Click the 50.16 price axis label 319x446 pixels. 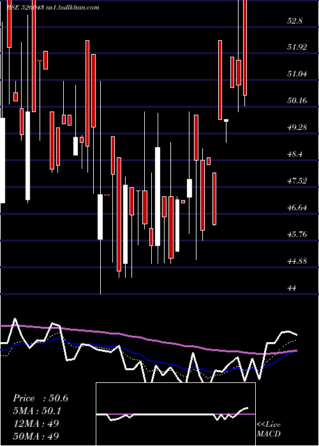297,101
